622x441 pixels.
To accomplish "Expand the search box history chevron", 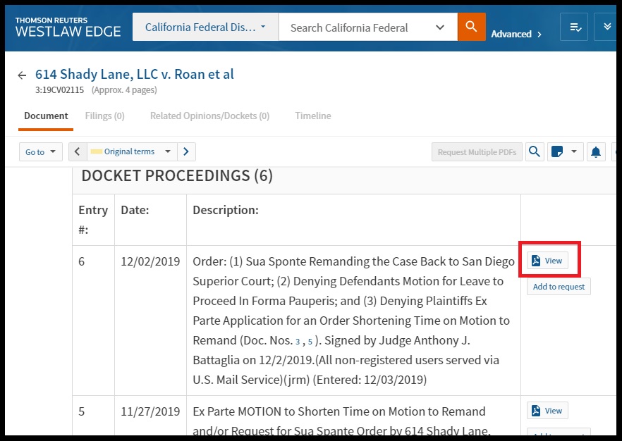I will click(440, 27).
